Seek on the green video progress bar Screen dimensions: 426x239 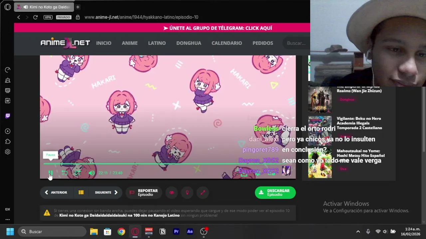click(x=168, y=164)
